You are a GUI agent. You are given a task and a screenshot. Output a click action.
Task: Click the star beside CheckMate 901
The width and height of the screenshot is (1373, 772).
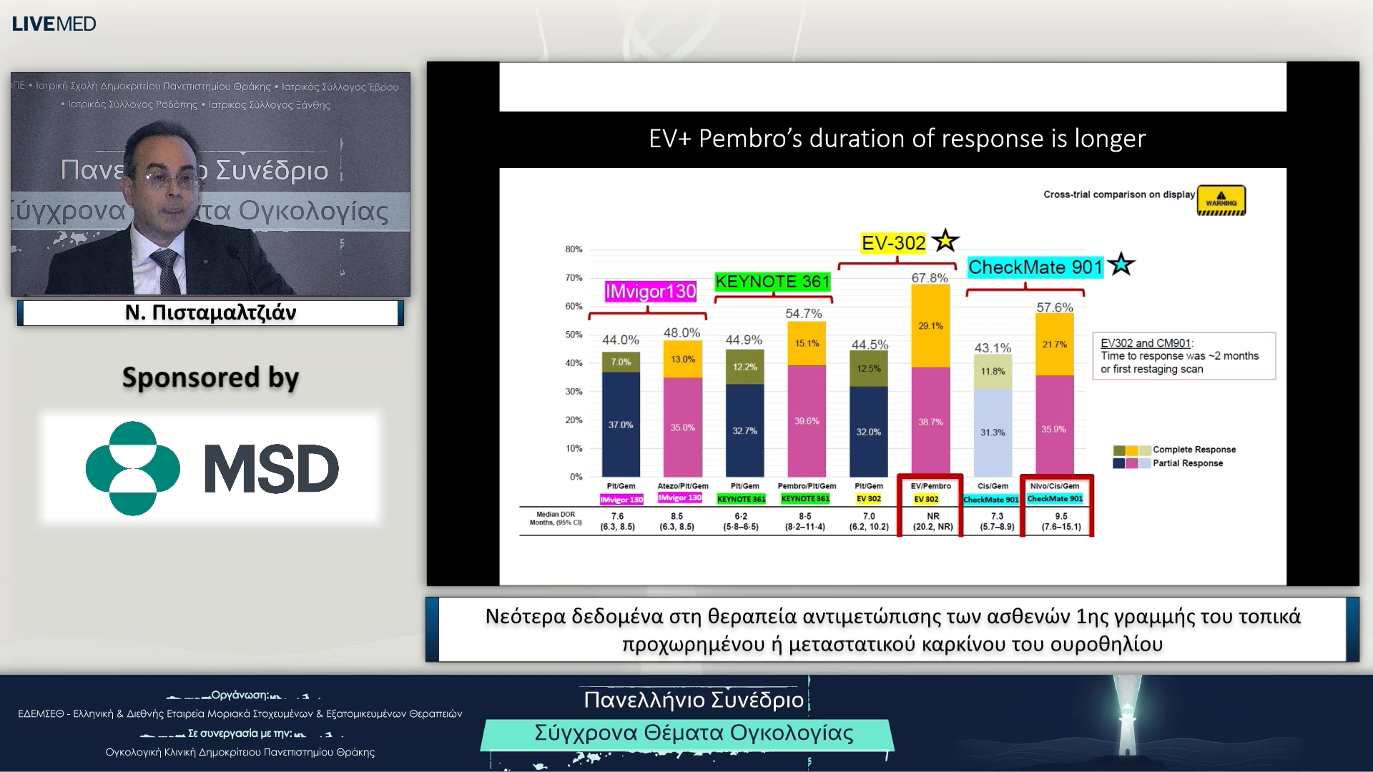[x=1121, y=265]
